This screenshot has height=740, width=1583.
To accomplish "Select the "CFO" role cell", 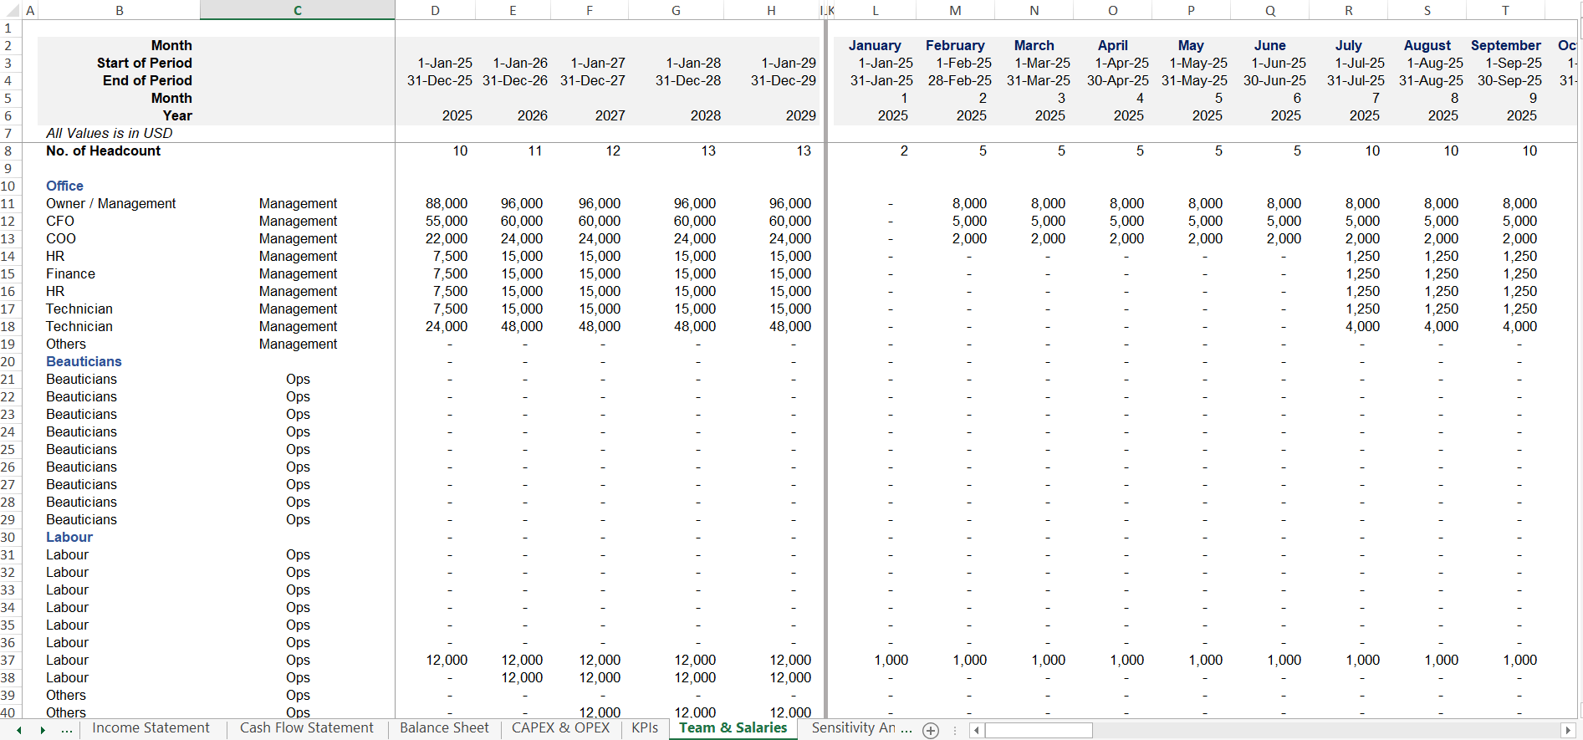I will tap(60, 222).
